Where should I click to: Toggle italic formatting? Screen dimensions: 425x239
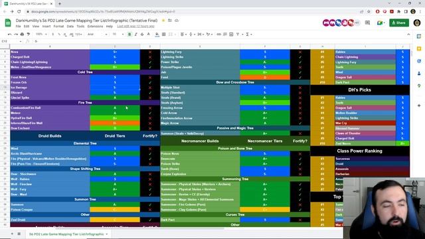[135, 35]
